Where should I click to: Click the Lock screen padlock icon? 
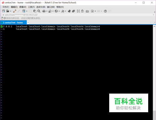(x=82, y=11)
